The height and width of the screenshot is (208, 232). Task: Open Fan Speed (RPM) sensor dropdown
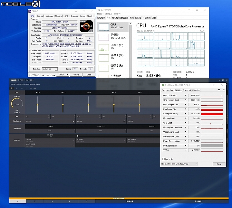point(185,114)
